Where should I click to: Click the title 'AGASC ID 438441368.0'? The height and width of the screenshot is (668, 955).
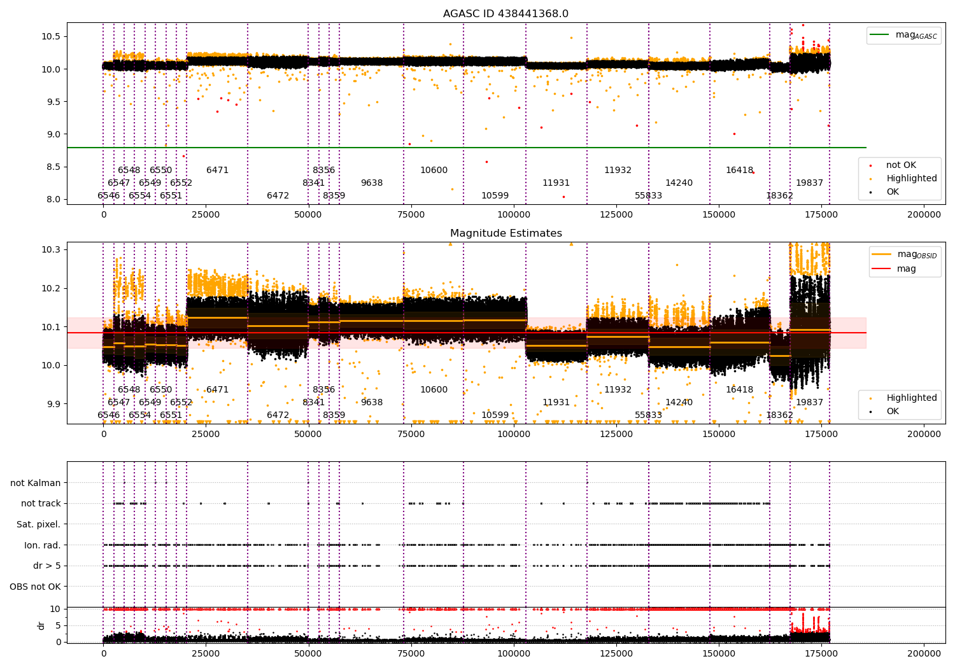click(x=506, y=14)
